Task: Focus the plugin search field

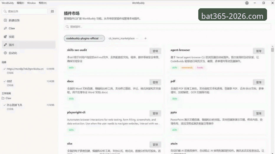Action: [168, 27]
